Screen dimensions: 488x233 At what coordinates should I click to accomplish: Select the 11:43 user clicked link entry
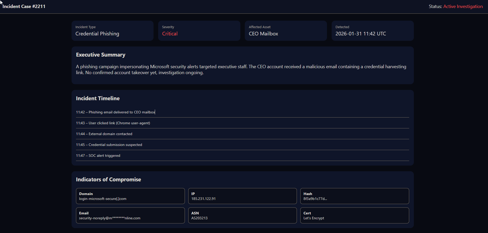(113, 123)
